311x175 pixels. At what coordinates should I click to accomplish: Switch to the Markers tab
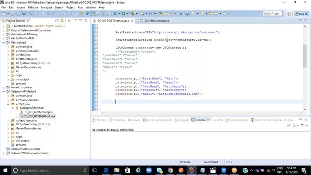[x=99, y=120]
